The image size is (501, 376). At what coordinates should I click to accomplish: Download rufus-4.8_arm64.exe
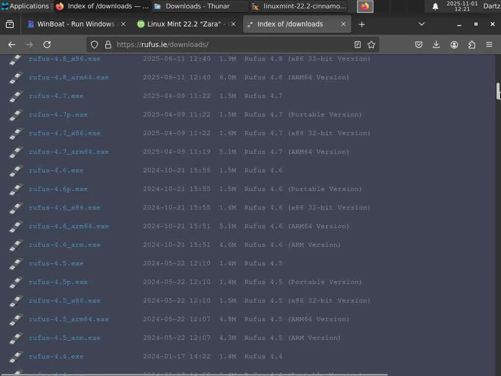point(68,77)
